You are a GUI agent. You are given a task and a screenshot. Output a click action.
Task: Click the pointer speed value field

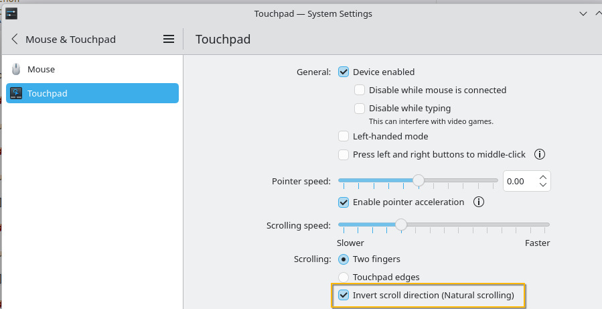519,181
